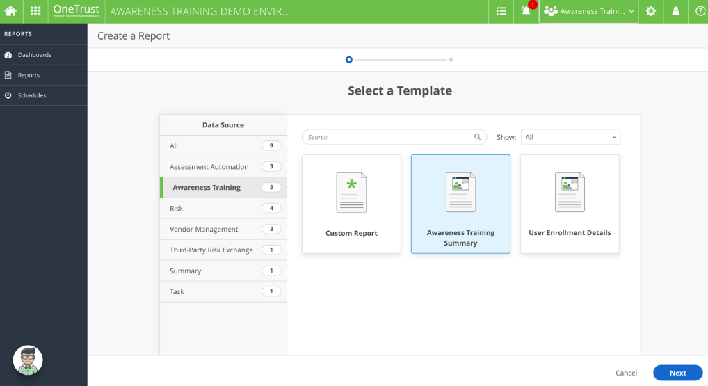Go to Schedules in the sidebar
This screenshot has height=386, width=708.
coord(32,95)
